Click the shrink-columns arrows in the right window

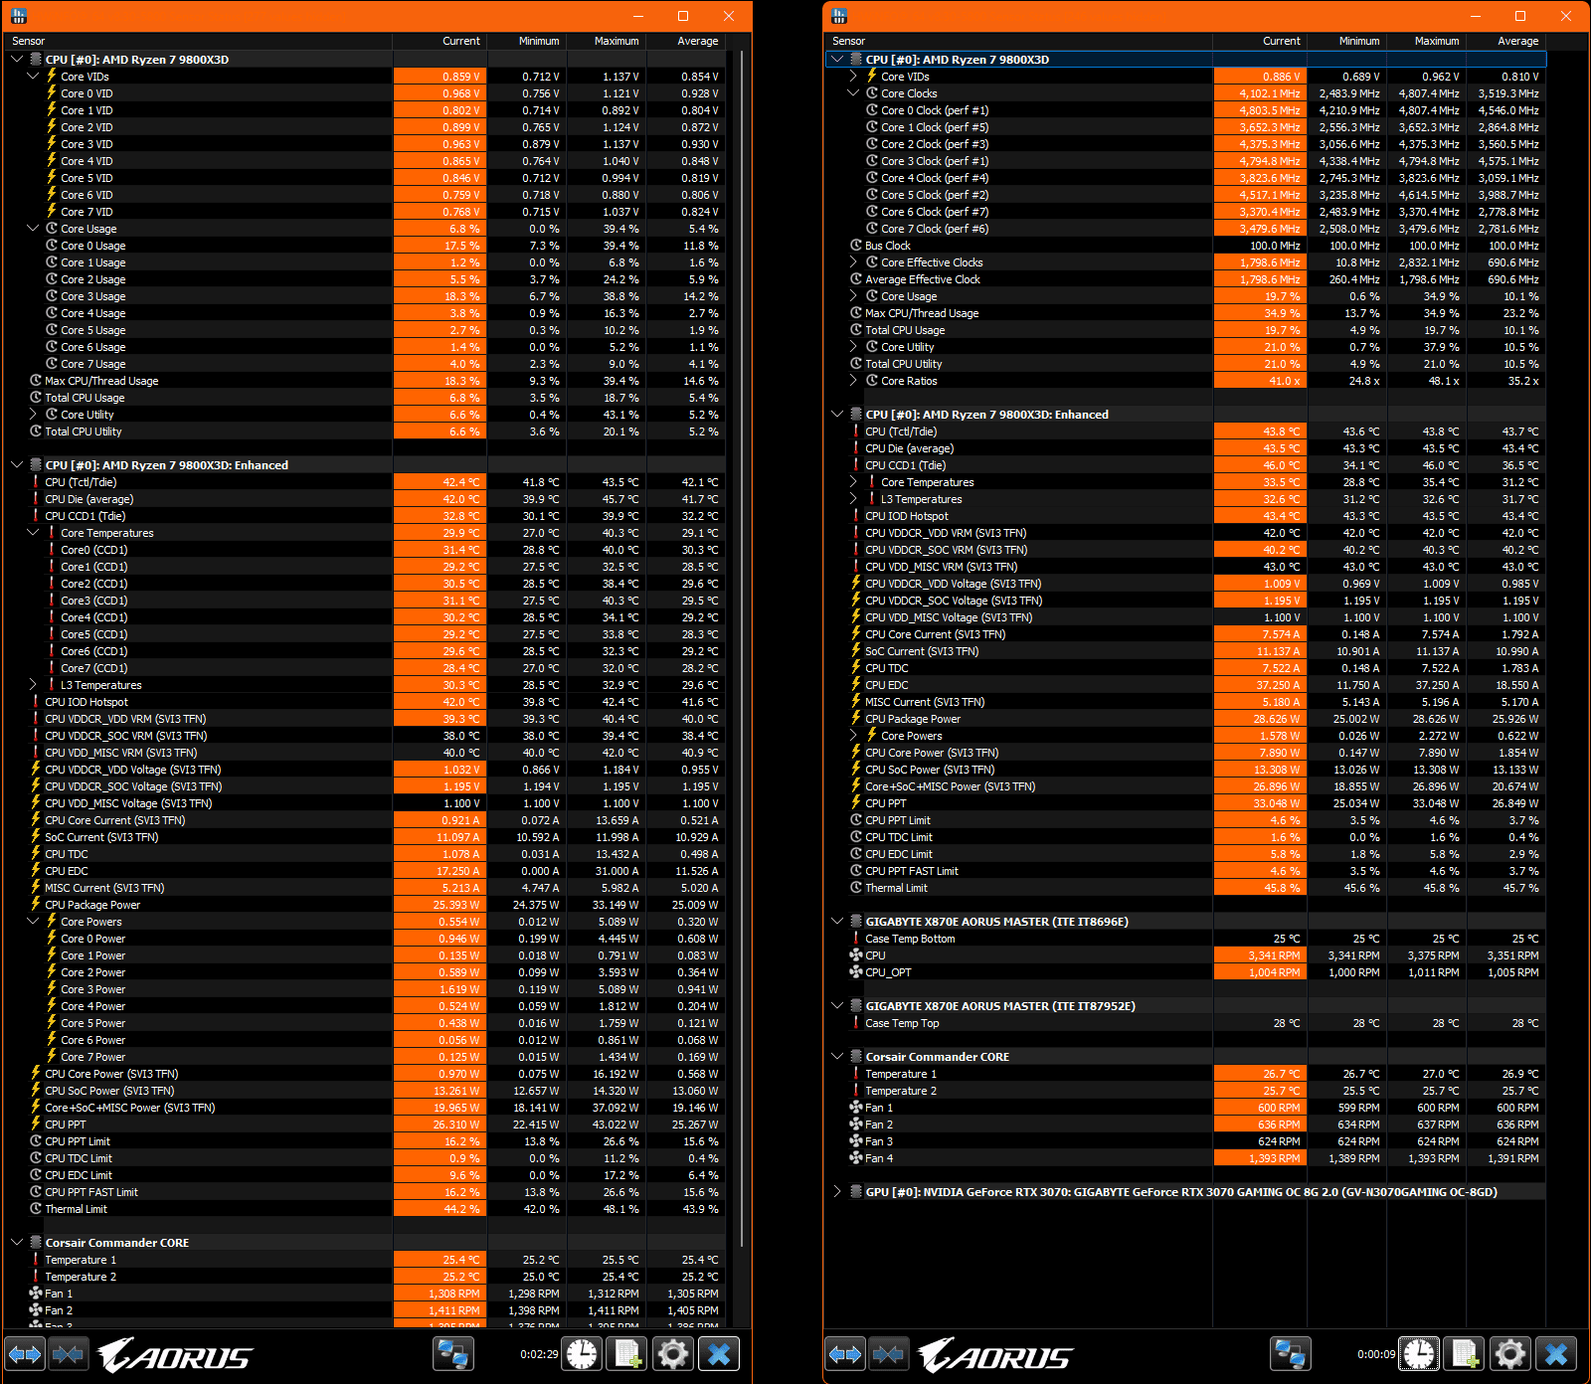(x=888, y=1354)
